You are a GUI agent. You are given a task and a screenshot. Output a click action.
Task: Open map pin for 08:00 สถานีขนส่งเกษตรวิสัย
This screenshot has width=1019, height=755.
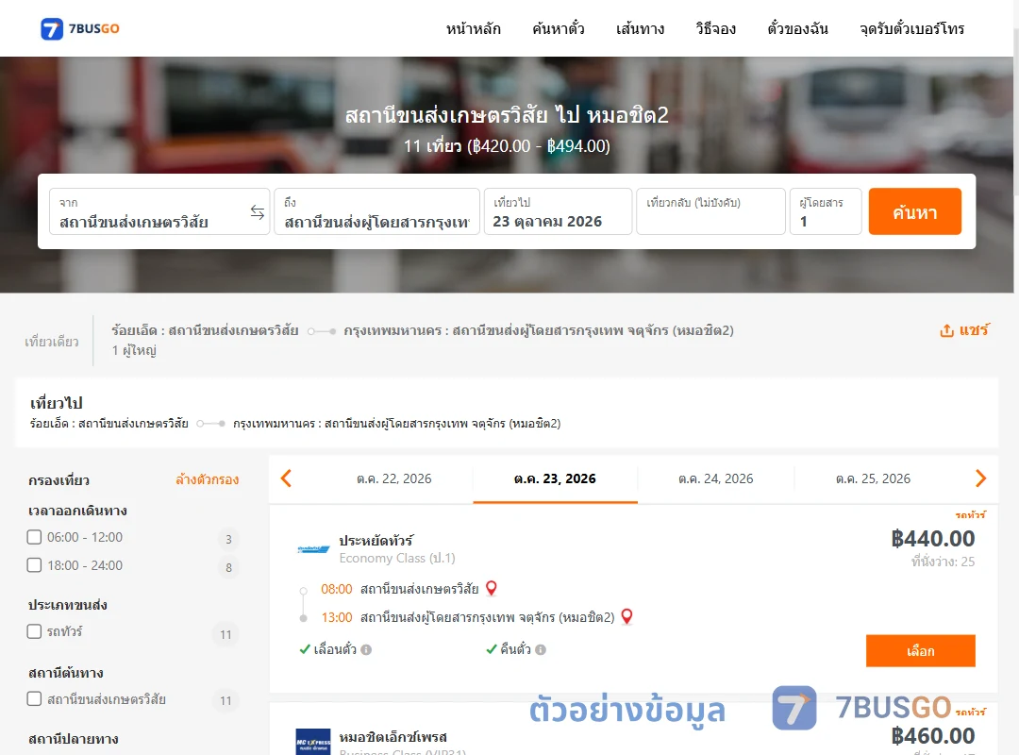492,589
